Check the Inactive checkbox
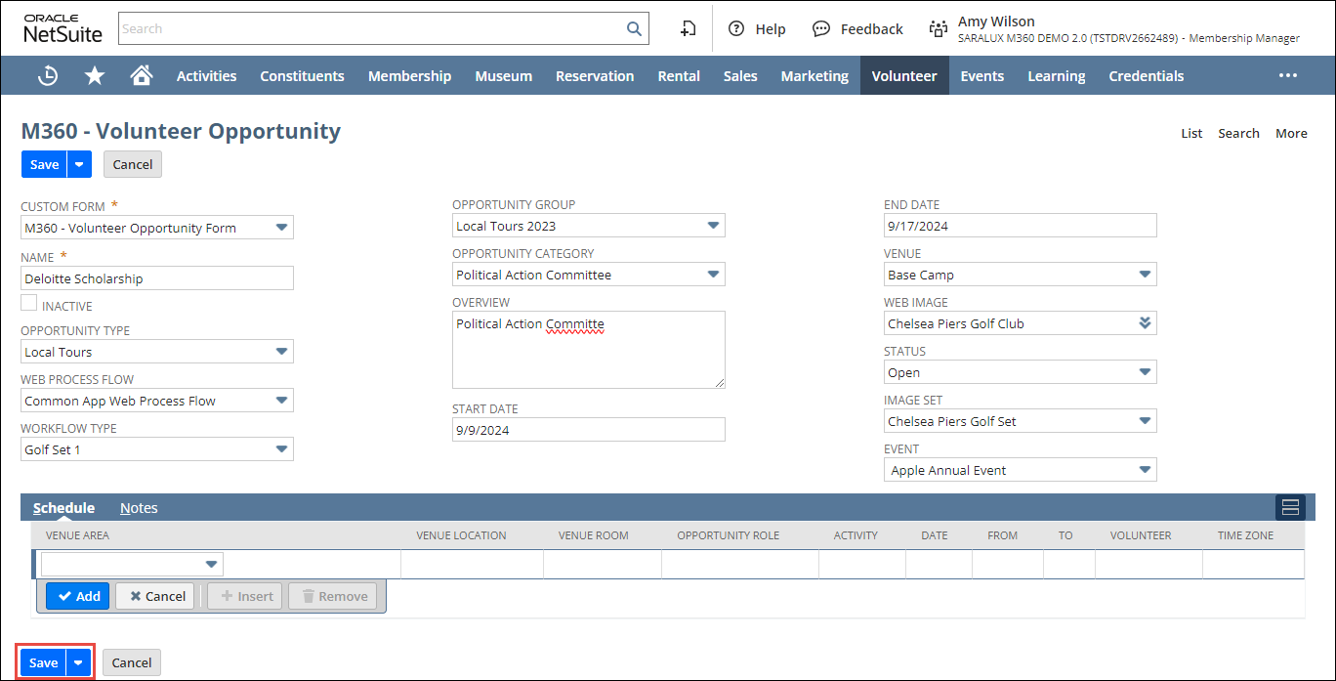This screenshot has height=681, width=1336. tap(29, 304)
